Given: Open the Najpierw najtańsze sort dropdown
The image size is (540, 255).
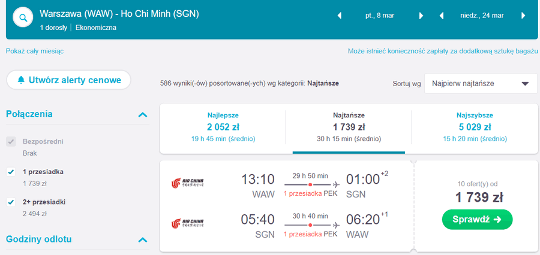Looking at the screenshot, I should pos(481,83).
